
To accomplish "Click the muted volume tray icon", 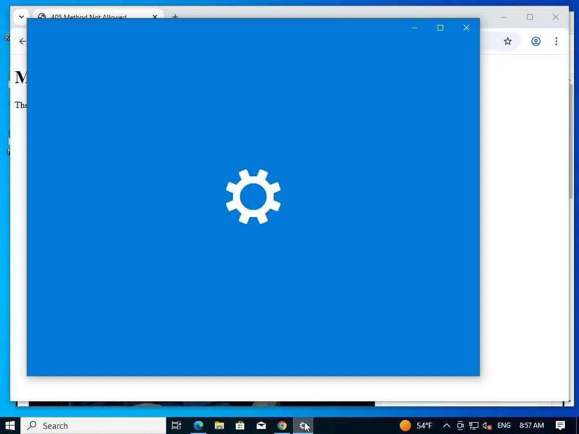I will (487, 426).
